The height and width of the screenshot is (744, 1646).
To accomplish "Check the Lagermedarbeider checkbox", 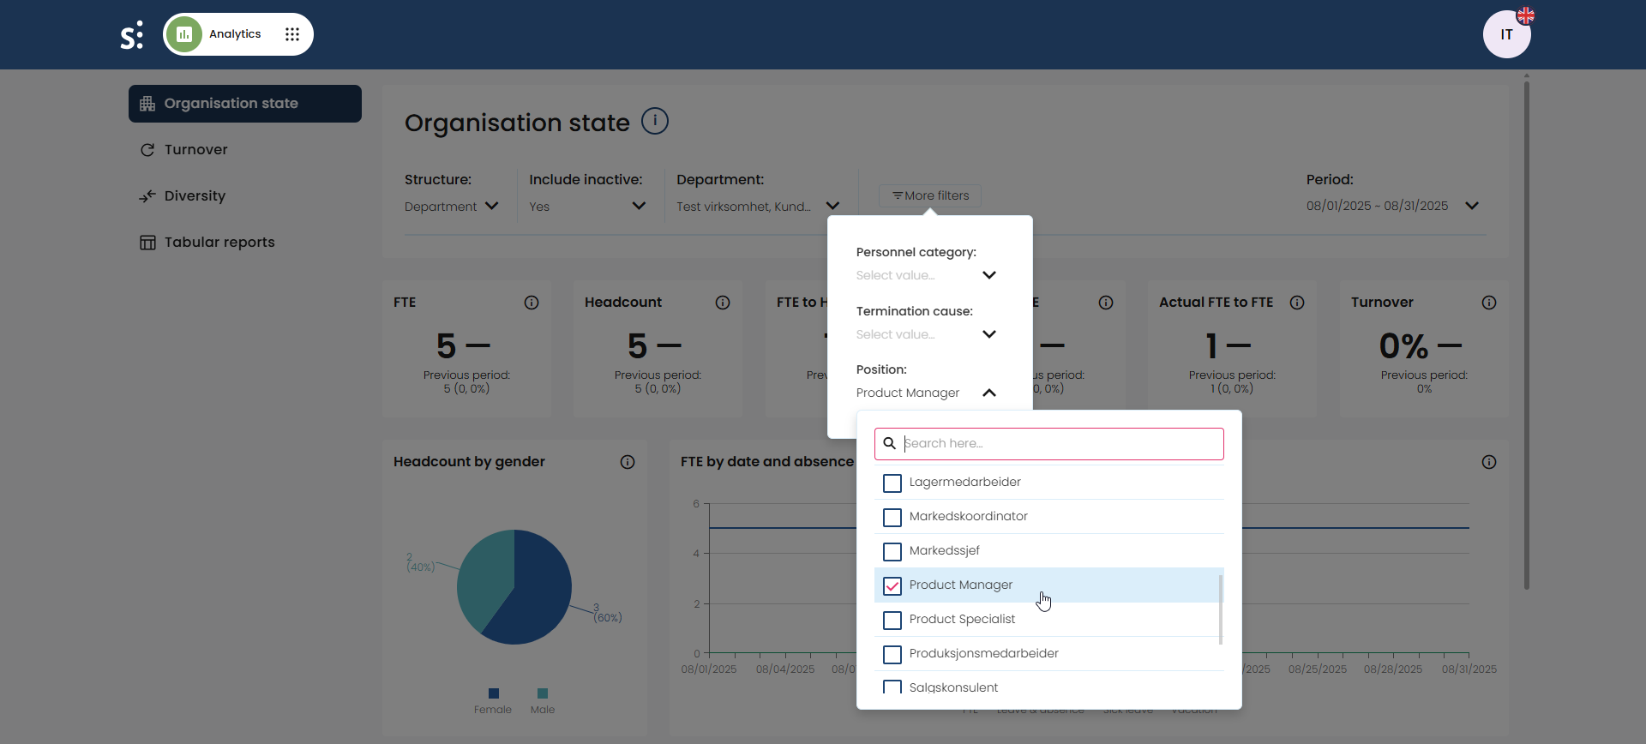I will pyautogui.click(x=892, y=483).
